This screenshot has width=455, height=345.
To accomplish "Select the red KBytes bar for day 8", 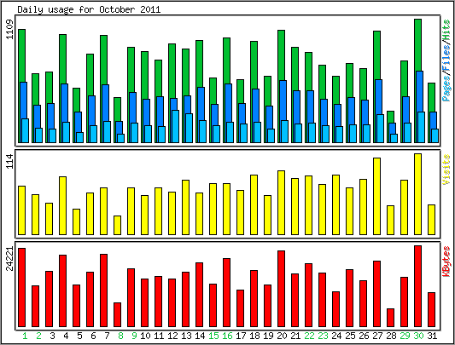I will (x=117, y=315).
